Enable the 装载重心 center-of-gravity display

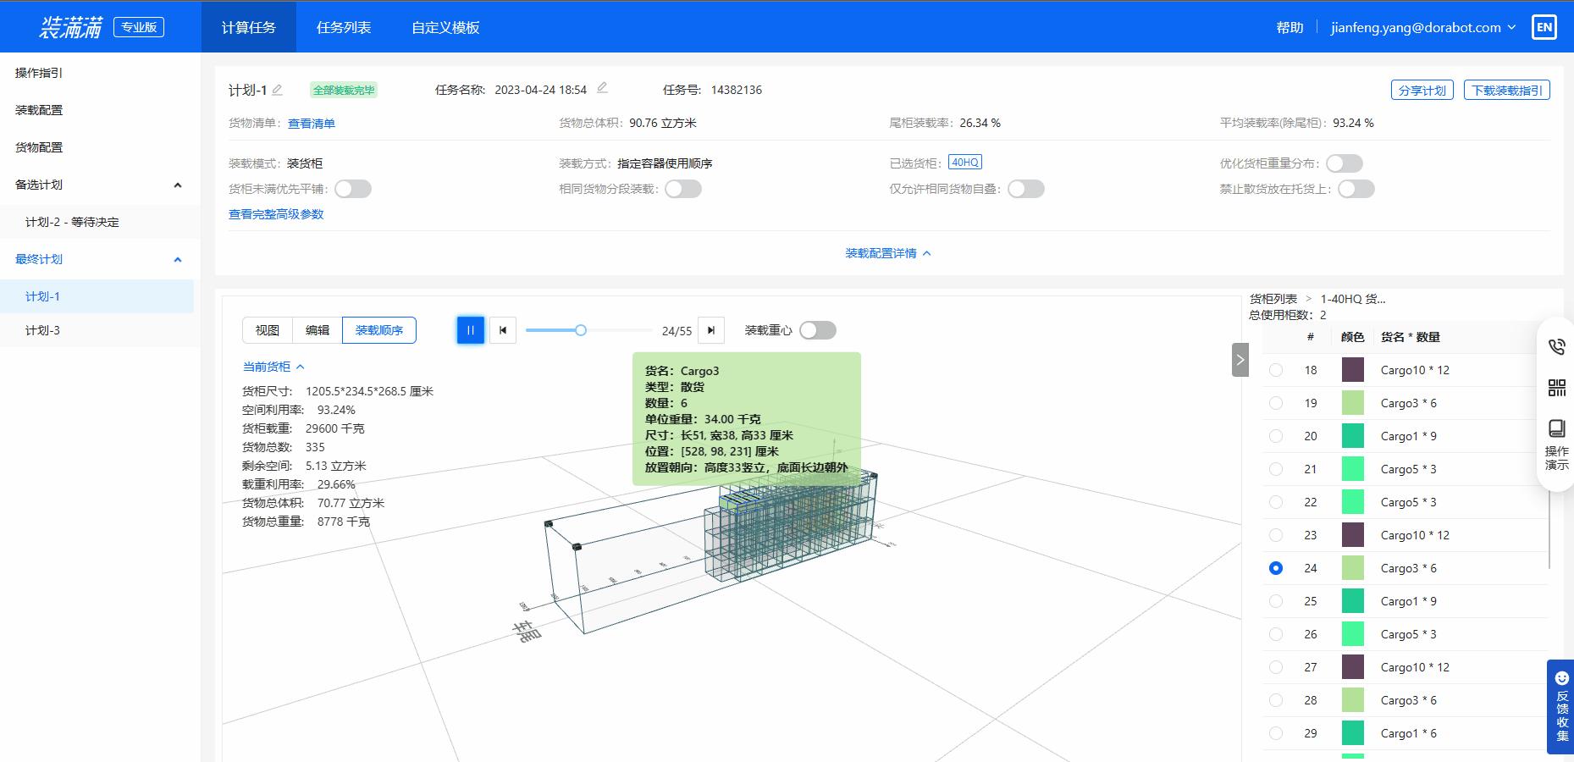coord(817,330)
